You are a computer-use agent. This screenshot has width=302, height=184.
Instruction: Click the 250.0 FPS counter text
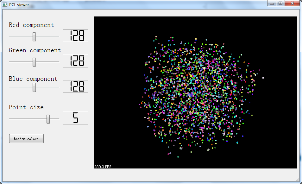(103, 167)
